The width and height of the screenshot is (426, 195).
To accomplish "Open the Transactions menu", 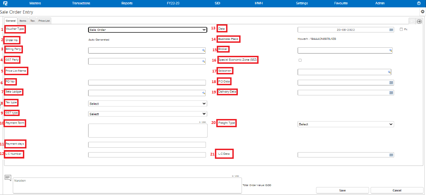I will 81,3.
